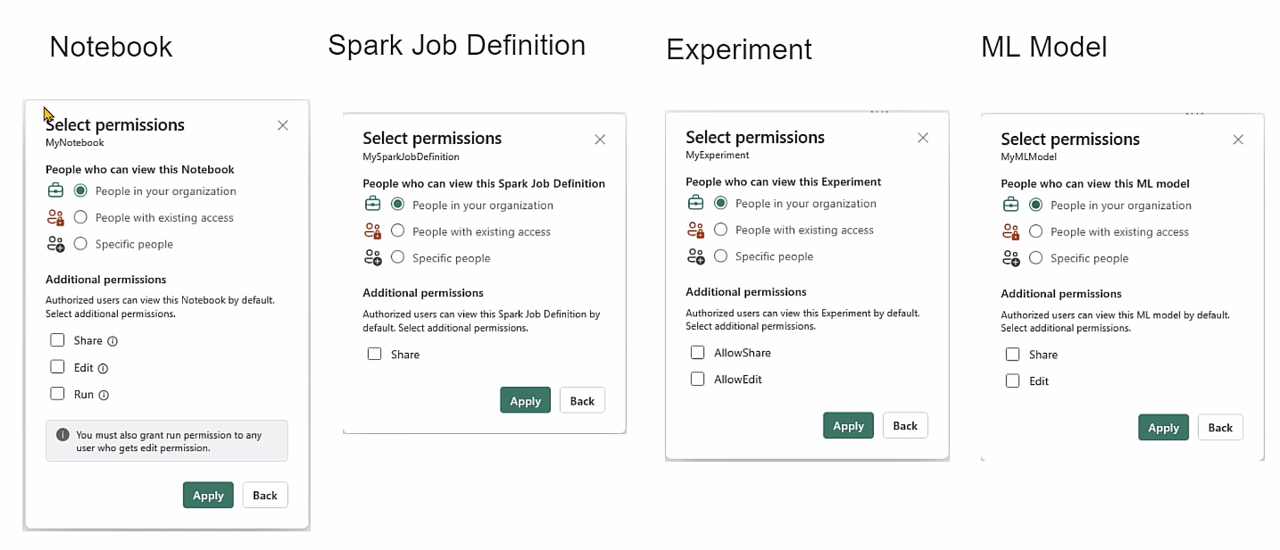Click the existing access people icon in Experiment dialog
1280x550 pixels.
click(695, 230)
